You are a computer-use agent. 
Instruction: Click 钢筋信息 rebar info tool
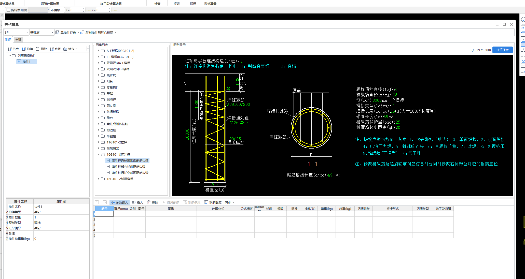[x=192, y=202]
